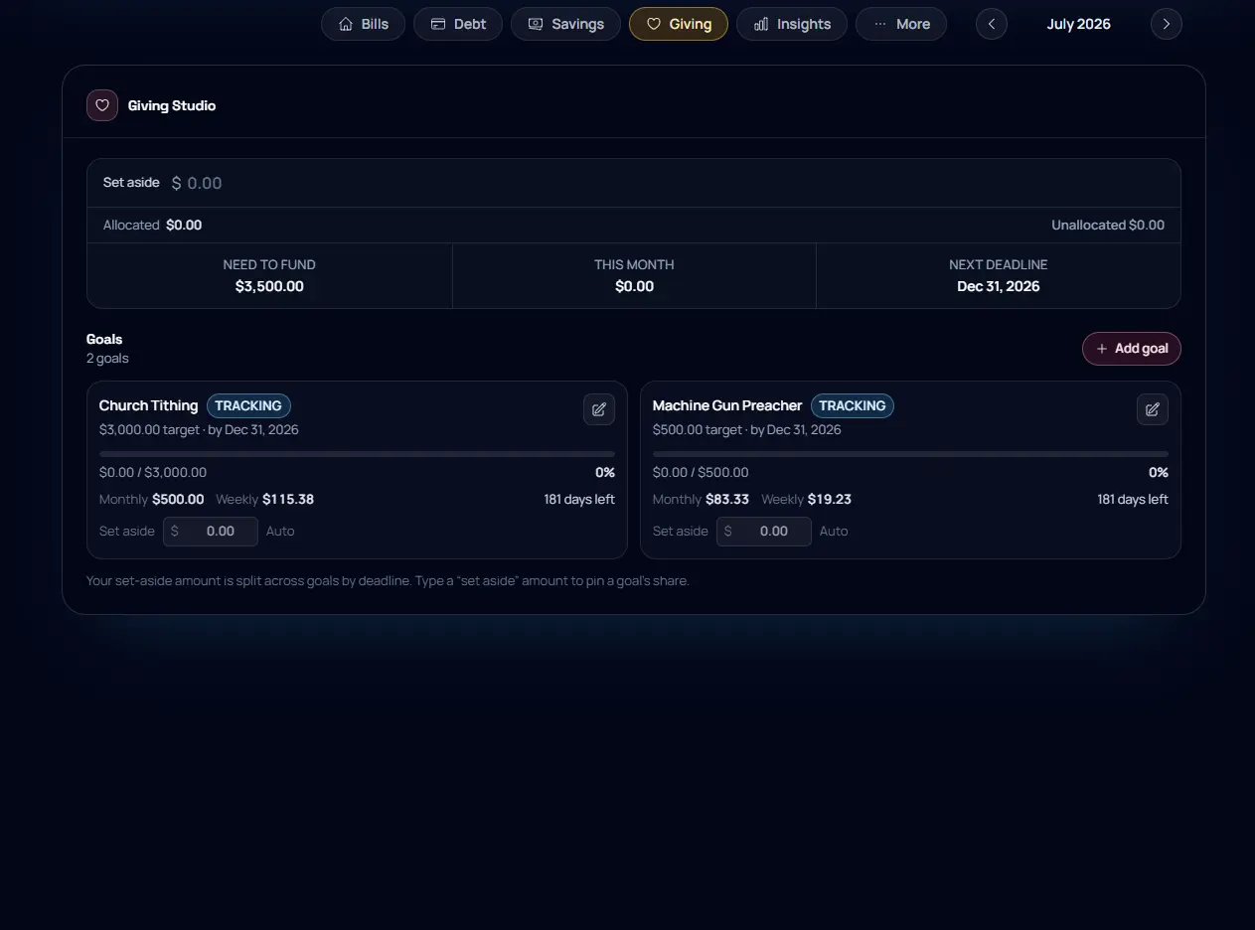Click the Giving Studio heart icon
1255x930 pixels.
tap(102, 105)
